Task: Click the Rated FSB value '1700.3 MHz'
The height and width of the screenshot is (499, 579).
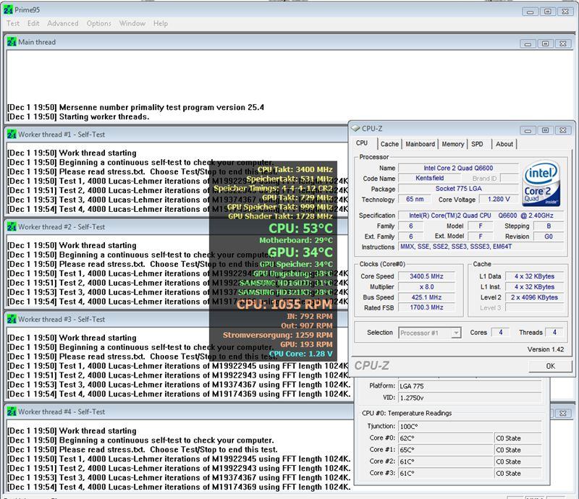Action: point(426,307)
